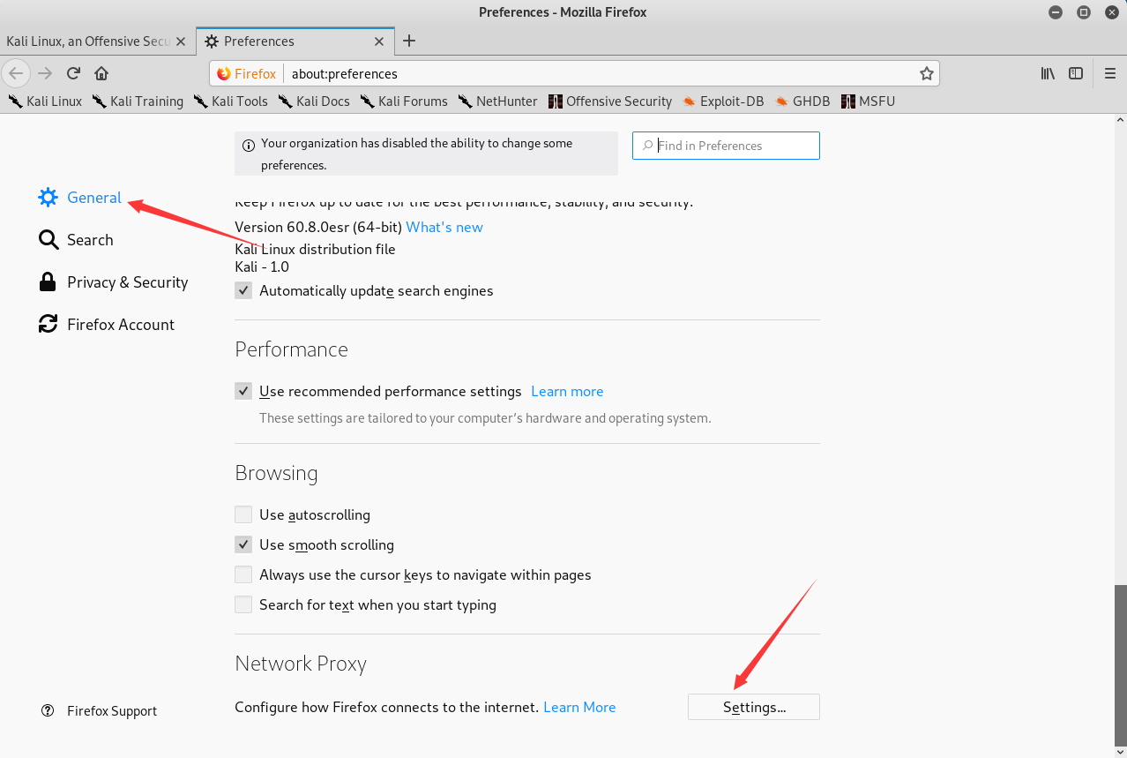Image resolution: width=1127 pixels, height=758 pixels.
Task: Bookmark this page with the star icon
Action: pyautogui.click(x=926, y=73)
